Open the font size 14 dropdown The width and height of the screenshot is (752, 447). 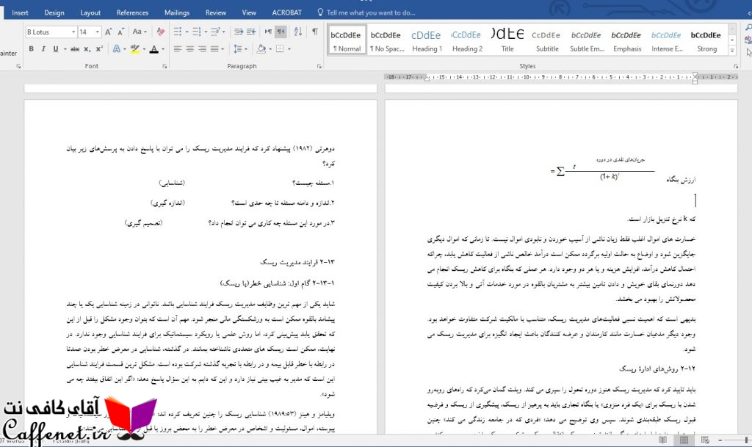[x=98, y=32]
